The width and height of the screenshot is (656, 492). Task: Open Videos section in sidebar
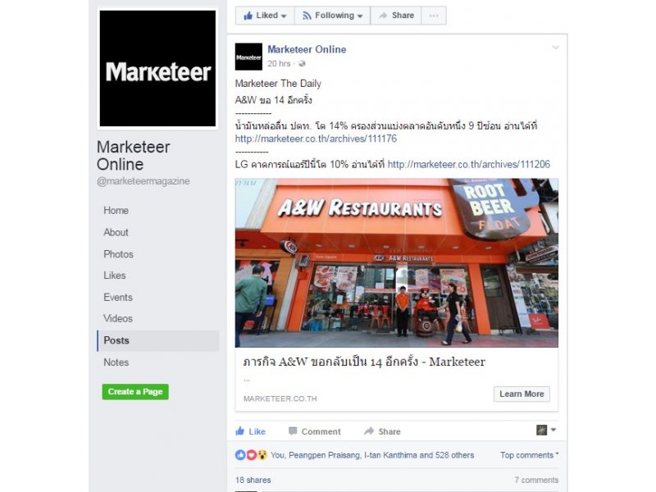click(118, 318)
